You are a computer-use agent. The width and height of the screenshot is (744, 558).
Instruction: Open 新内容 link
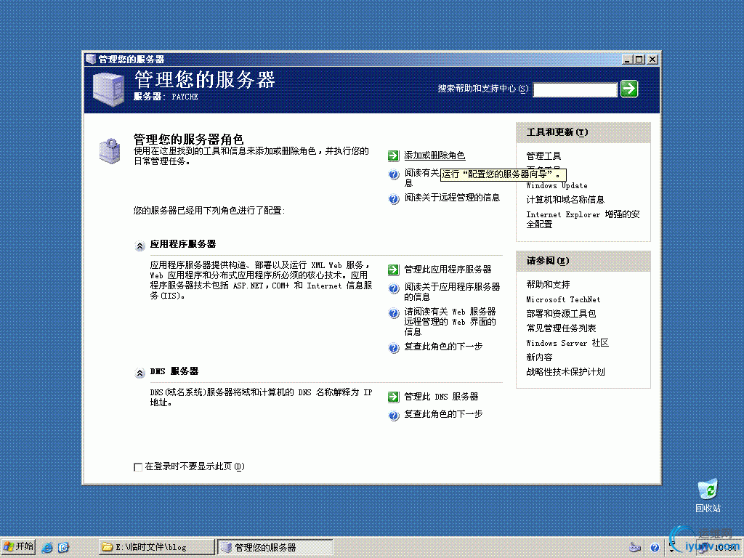pos(540,357)
